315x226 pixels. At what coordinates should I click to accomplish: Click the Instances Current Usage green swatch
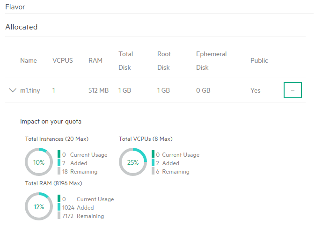coord(59,154)
